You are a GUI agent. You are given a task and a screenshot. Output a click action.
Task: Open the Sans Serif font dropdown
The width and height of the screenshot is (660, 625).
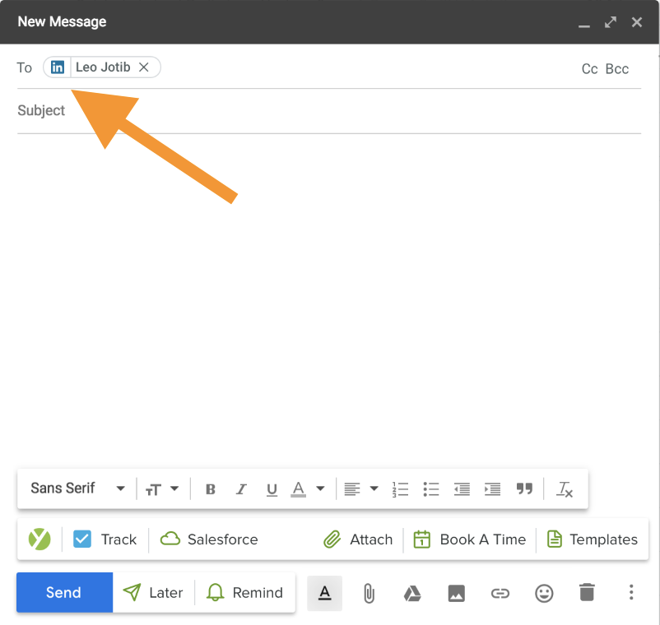(x=77, y=488)
